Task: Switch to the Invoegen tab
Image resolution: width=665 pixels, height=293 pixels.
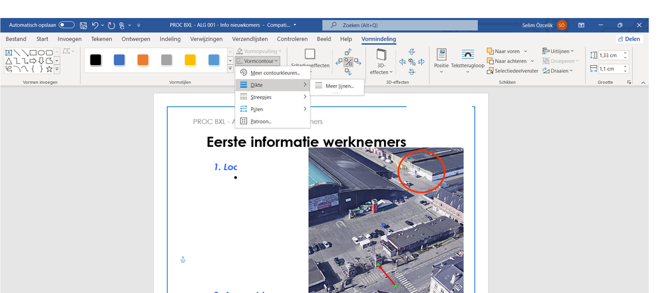Action: (x=69, y=39)
